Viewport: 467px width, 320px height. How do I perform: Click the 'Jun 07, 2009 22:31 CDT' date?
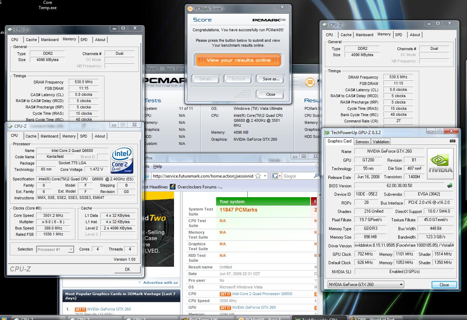[x=240, y=274]
